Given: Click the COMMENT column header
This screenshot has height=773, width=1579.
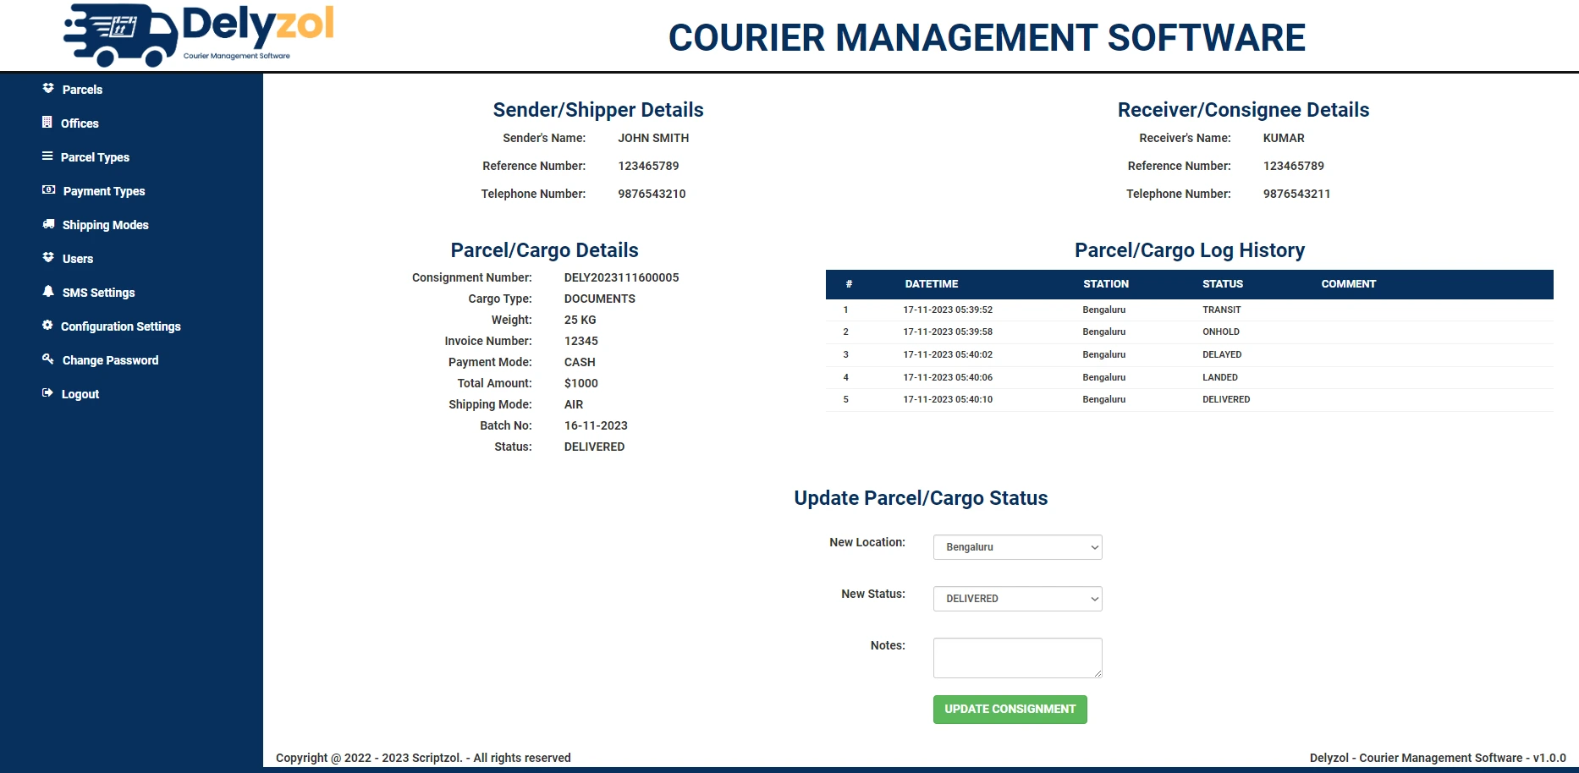Looking at the screenshot, I should 1349,284.
